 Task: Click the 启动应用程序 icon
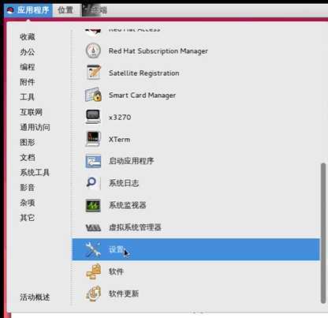[x=93, y=161]
